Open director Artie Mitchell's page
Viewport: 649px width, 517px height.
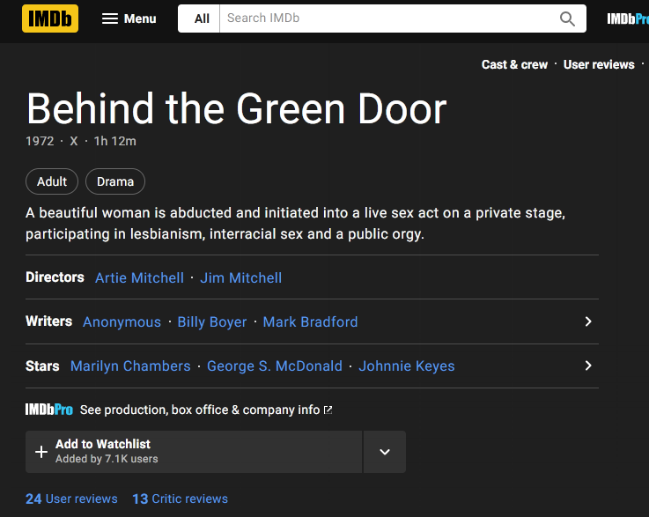coord(139,277)
